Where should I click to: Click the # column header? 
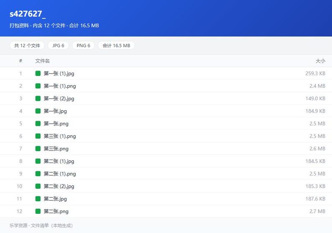20,61
